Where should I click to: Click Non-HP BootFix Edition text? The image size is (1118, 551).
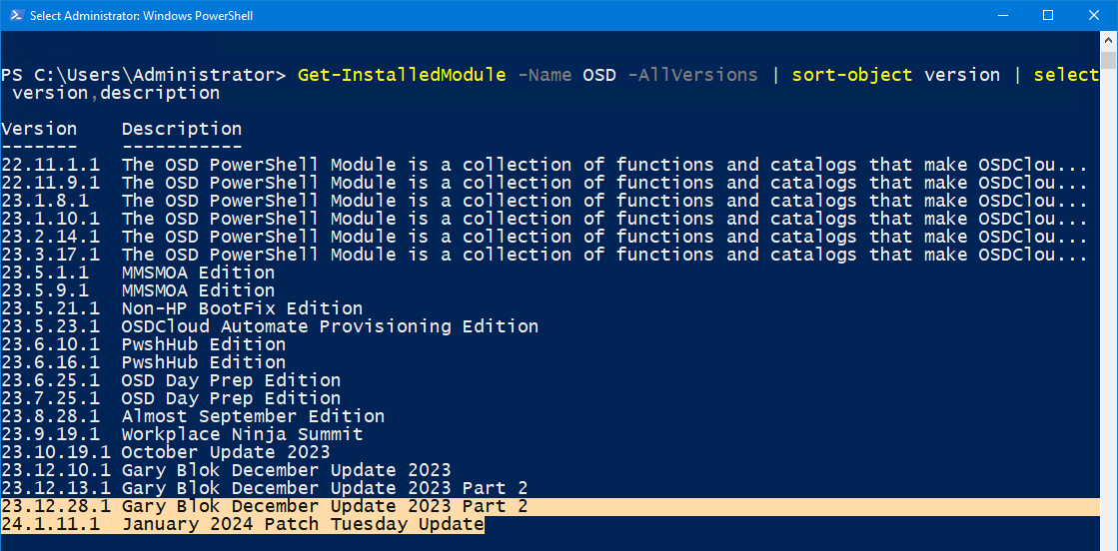pyautogui.click(x=243, y=308)
